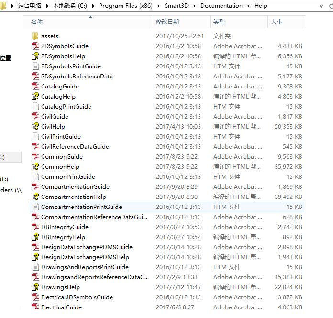Click the 2017/4/13 10:03 modified date
333x318 pixels.
[178, 127]
